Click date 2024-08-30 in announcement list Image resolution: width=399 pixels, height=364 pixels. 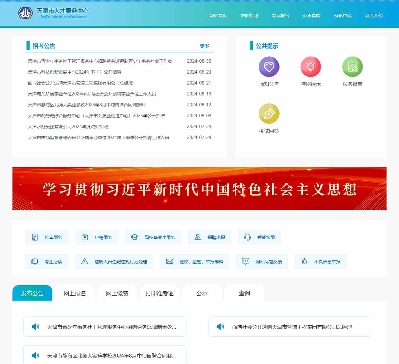[x=199, y=61]
